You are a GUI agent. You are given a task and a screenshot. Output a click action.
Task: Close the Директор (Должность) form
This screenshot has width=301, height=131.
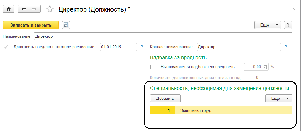tap(293, 9)
